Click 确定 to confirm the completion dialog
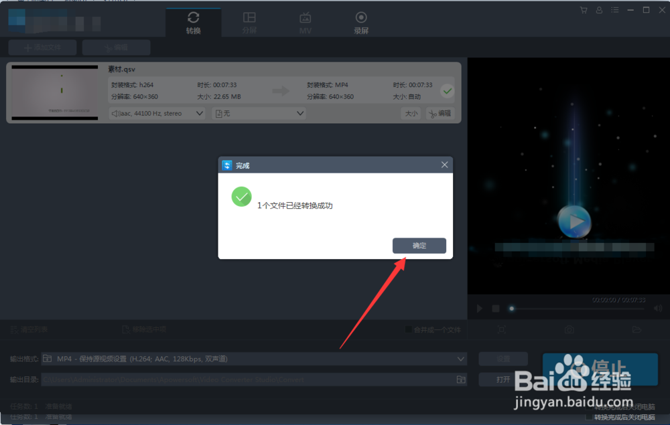The height and width of the screenshot is (425, 670). [419, 246]
